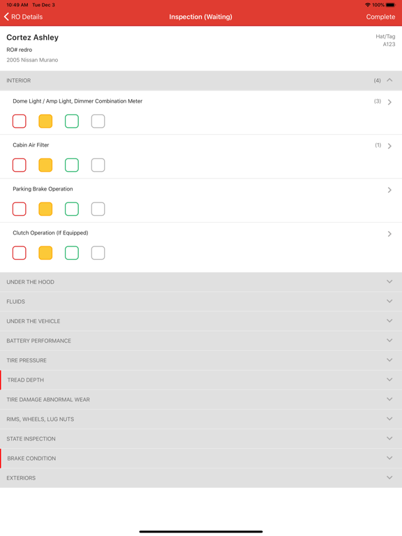Image resolution: width=402 pixels, height=536 pixels.
Task: Expand BRAKE CONDITION section
Action: click(201, 459)
